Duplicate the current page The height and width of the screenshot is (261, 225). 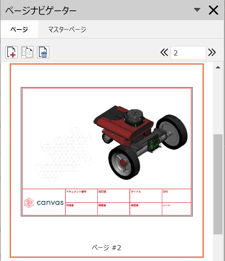point(27,52)
